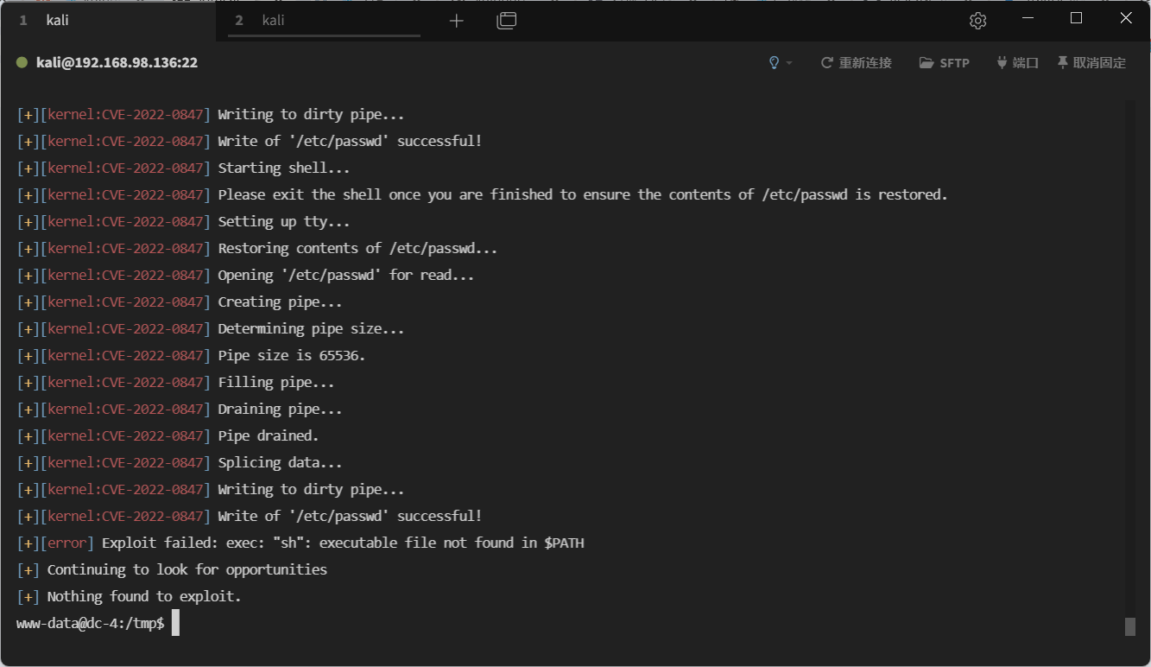Screen dimensions: 1151x667
Task: Click 'Restoring contents of /etc/passwd...' line
Action: (x=256, y=248)
